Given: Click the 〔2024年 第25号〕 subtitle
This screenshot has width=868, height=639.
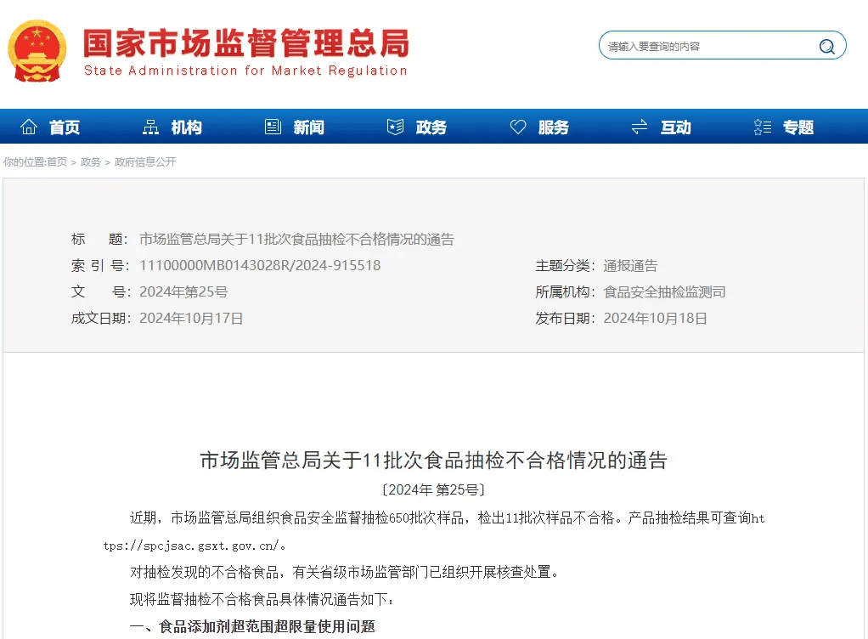Looking at the screenshot, I should pyautogui.click(x=433, y=489).
